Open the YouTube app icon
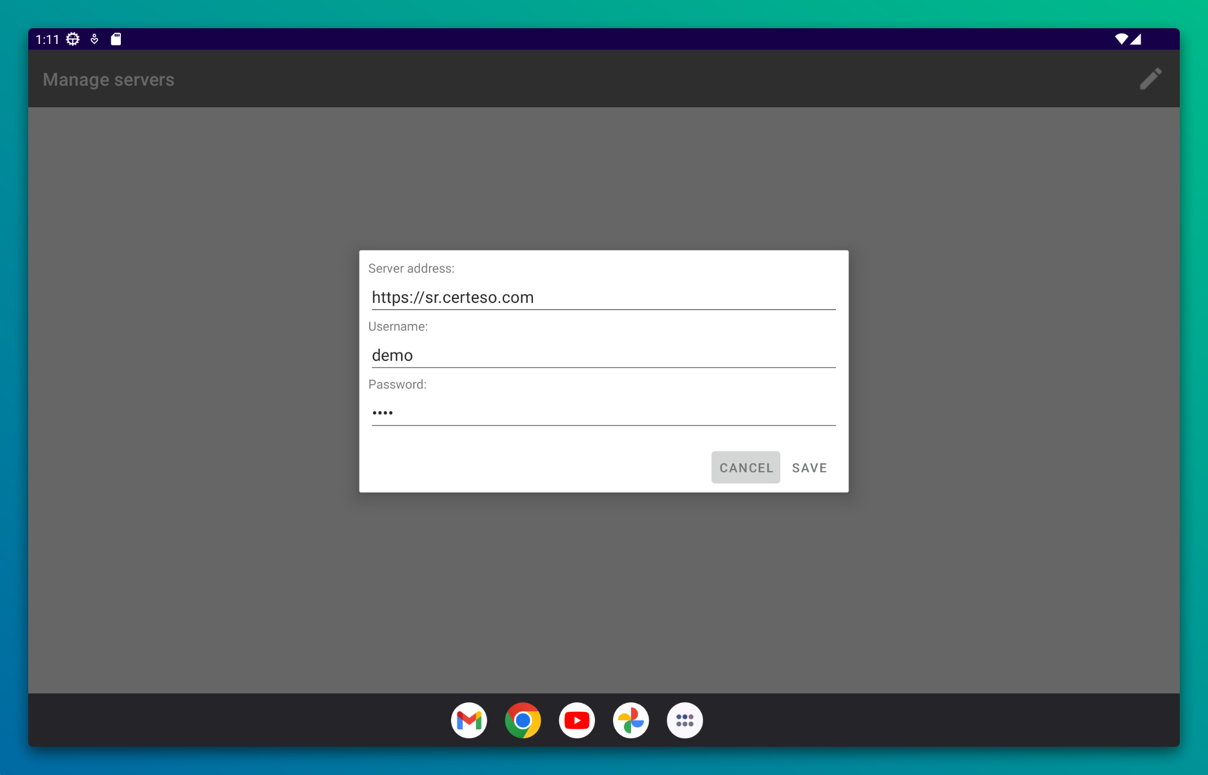The image size is (1208, 775). tap(576, 720)
